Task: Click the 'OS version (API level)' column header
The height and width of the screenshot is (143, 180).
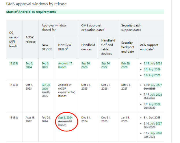Action: click(x=14, y=39)
